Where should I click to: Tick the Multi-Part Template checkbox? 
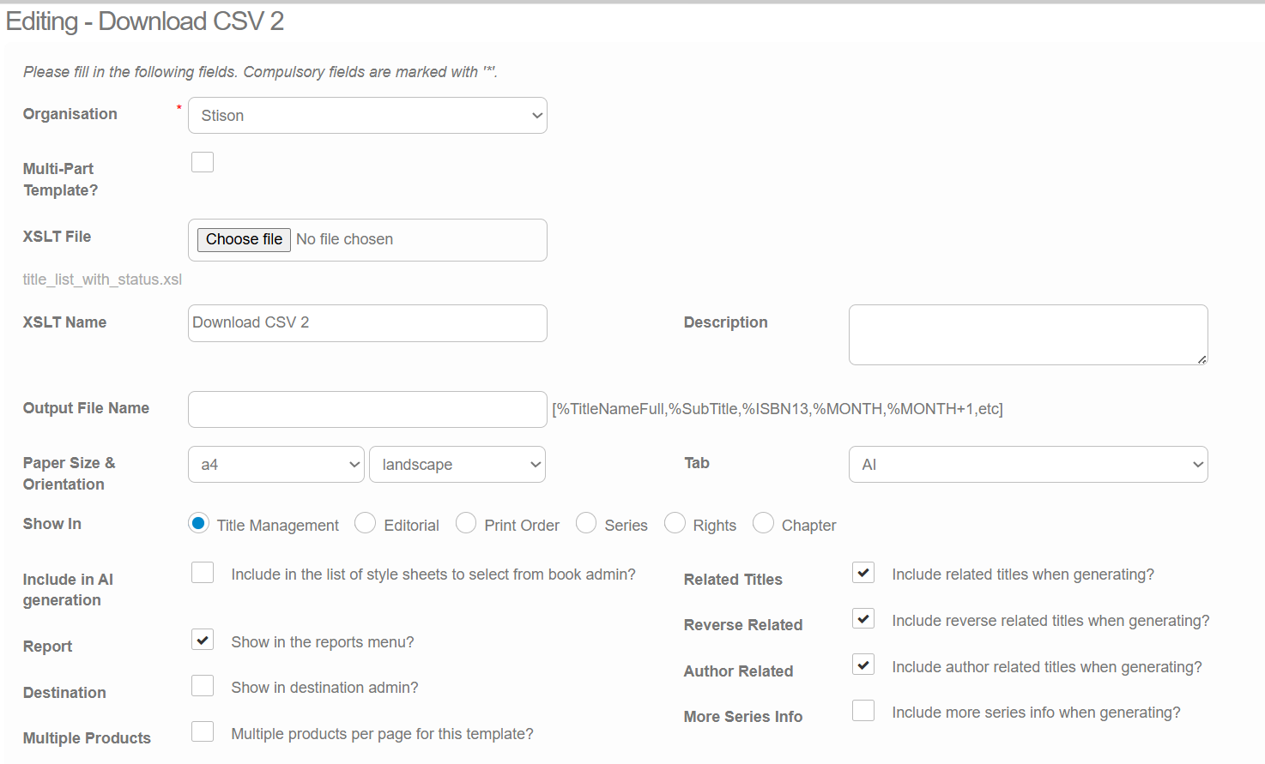pos(203,162)
